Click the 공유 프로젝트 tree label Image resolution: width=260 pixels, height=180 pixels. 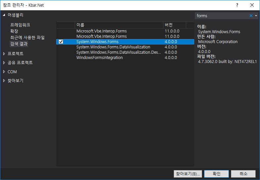click(x=20, y=63)
